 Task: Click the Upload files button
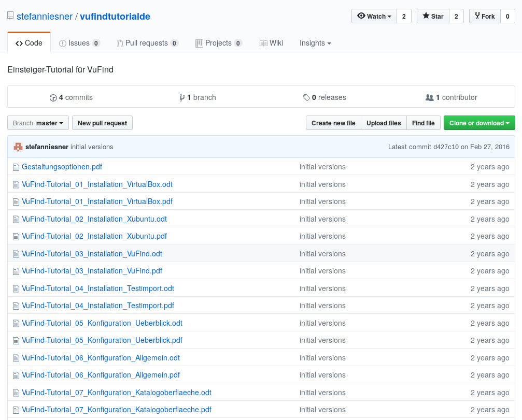[x=384, y=123]
